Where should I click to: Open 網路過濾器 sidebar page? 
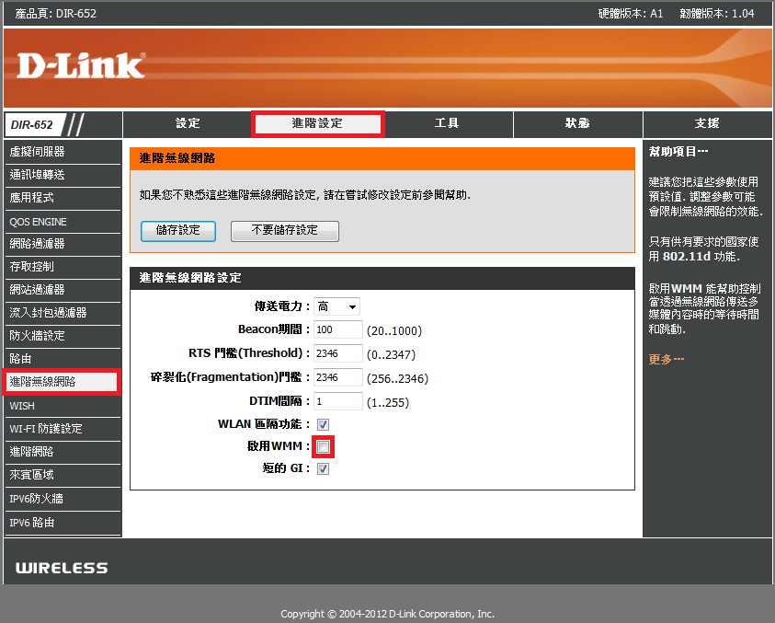click(63, 244)
